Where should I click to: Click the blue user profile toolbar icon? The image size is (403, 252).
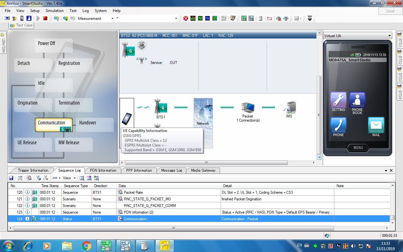[x=29, y=18]
